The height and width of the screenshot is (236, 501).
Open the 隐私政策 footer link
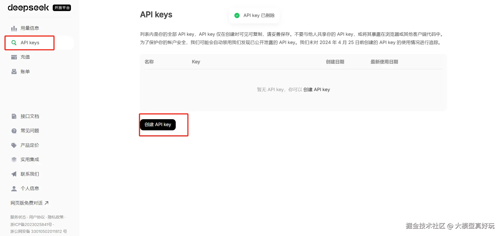tap(56, 217)
